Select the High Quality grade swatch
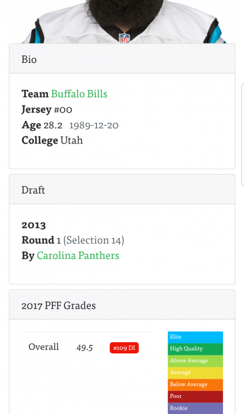Screen dimensions: 244x414 click(x=195, y=349)
